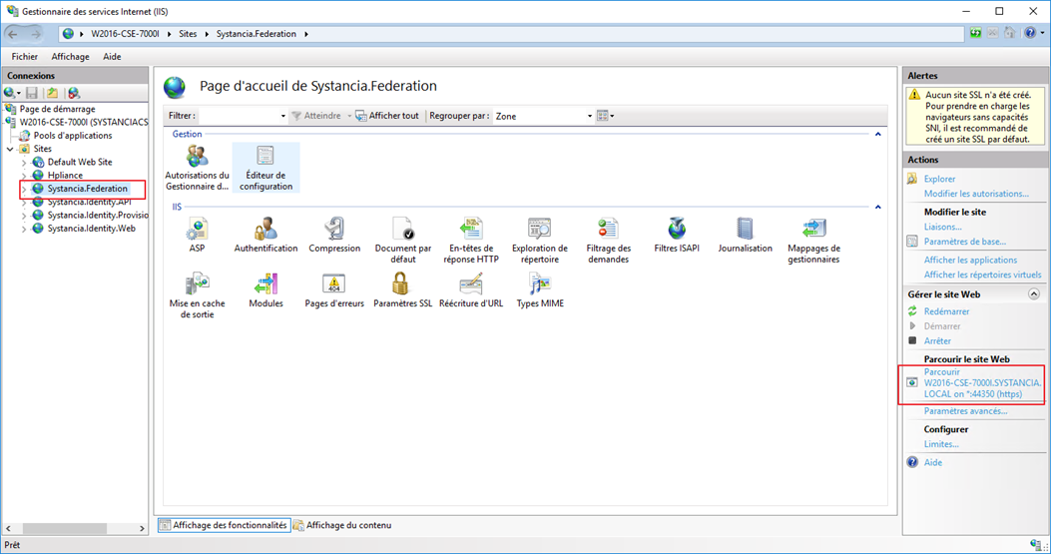Click the Redémarrer action link
This screenshot has height=554, width=1051.
(x=946, y=311)
